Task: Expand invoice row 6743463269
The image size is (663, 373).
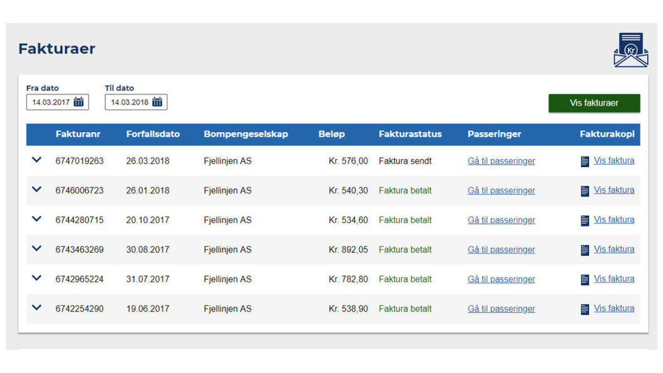Action: coord(37,248)
